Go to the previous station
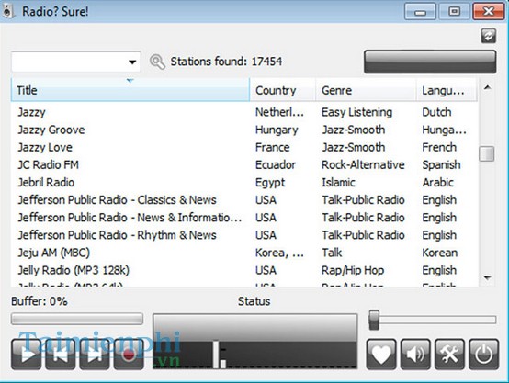Screen dimensions: 509x383 (x=60, y=355)
